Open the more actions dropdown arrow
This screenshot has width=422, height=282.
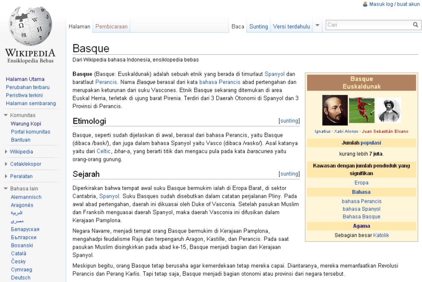317,25
